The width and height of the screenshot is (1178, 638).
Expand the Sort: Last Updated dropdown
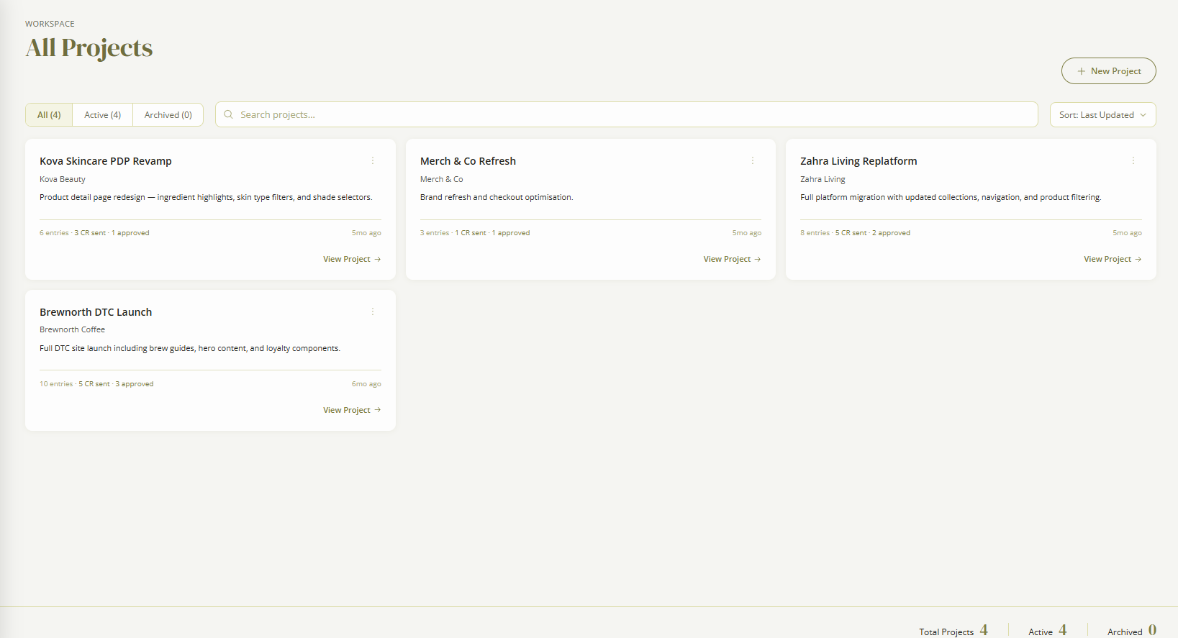1102,115
